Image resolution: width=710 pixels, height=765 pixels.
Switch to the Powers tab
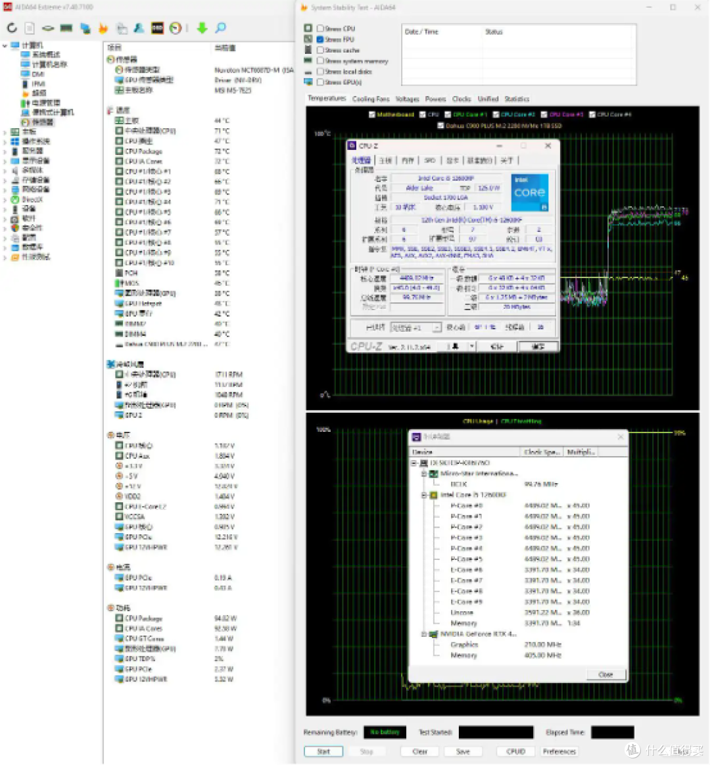point(435,99)
